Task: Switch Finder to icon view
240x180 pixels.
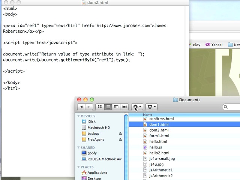Action: tap(100, 107)
